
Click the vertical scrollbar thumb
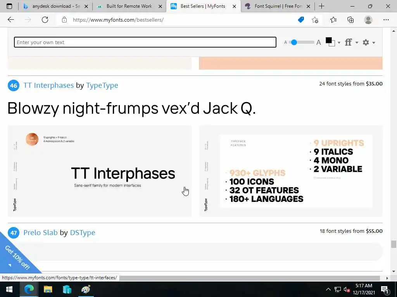(393, 244)
